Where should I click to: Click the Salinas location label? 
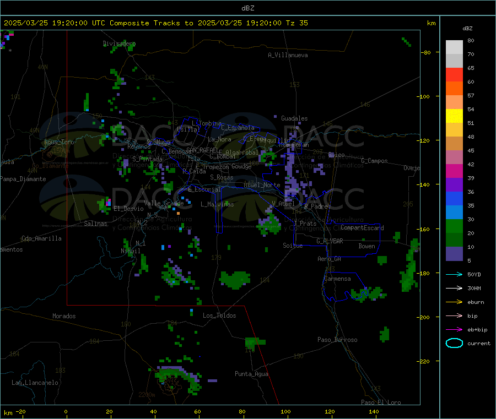(95, 224)
